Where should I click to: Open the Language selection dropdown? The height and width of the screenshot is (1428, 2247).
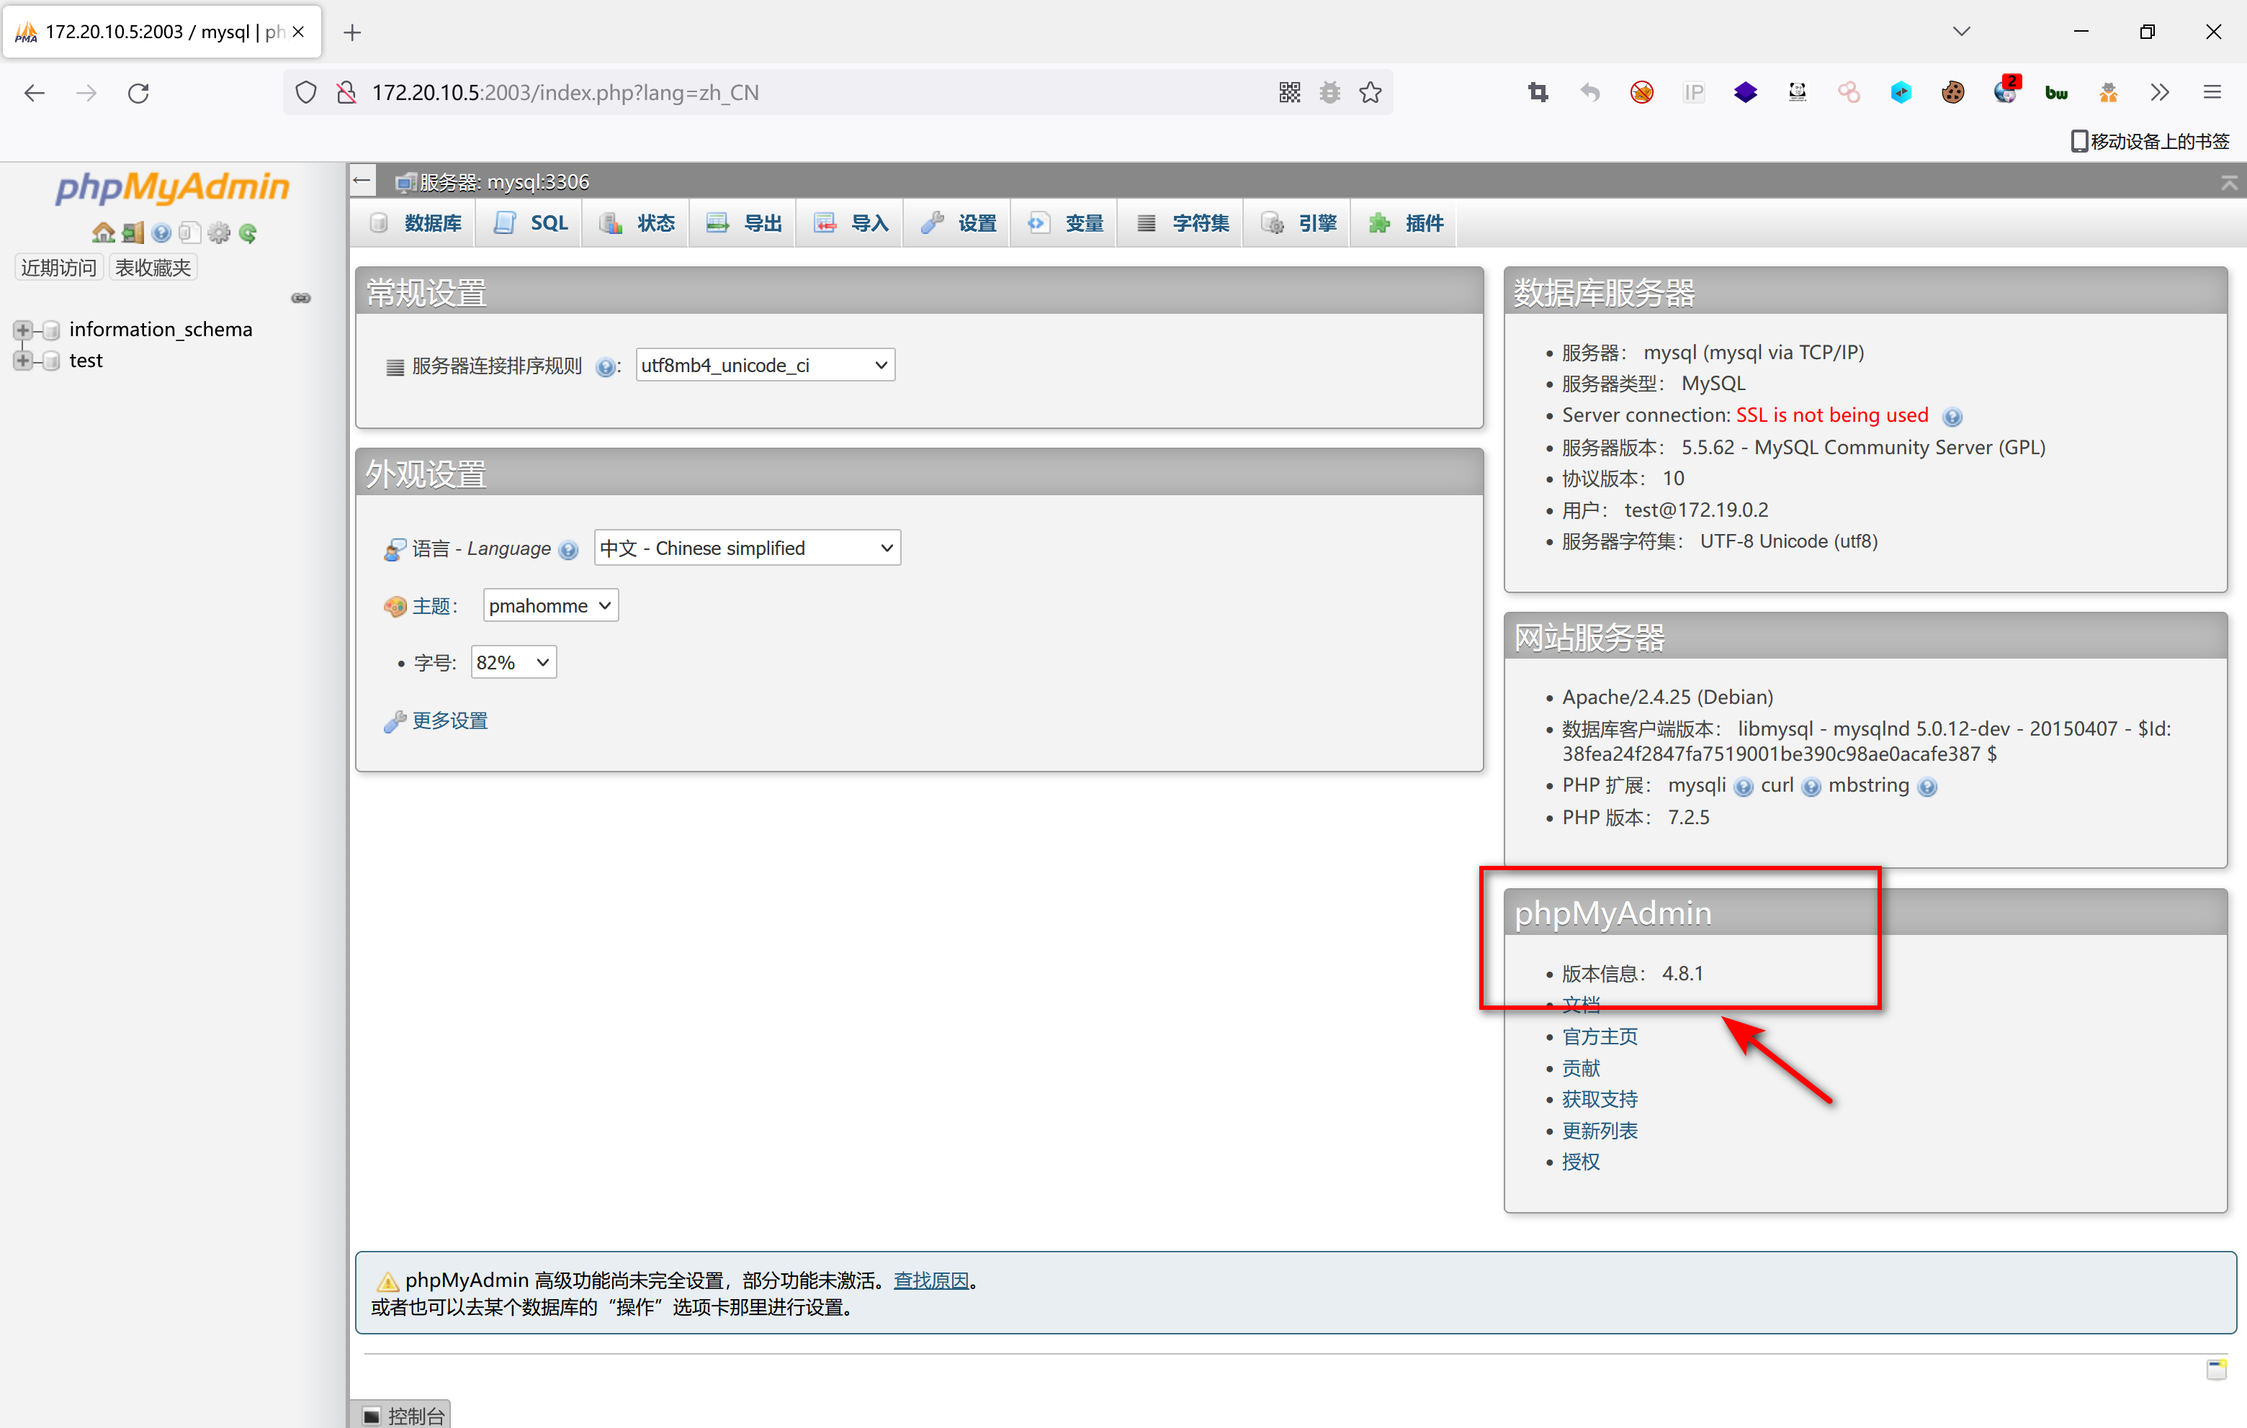pyautogui.click(x=747, y=548)
